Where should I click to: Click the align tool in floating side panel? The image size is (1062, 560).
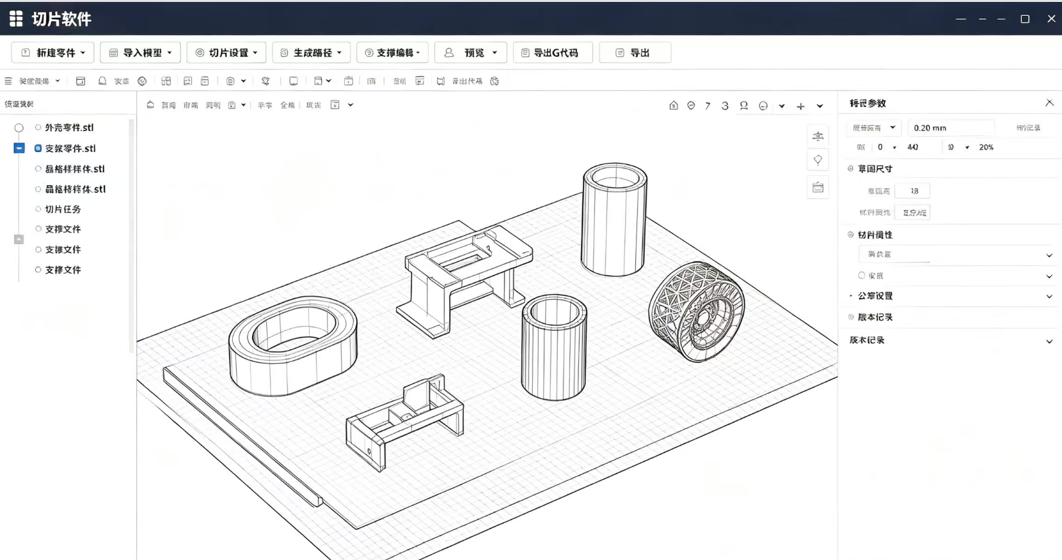818,136
